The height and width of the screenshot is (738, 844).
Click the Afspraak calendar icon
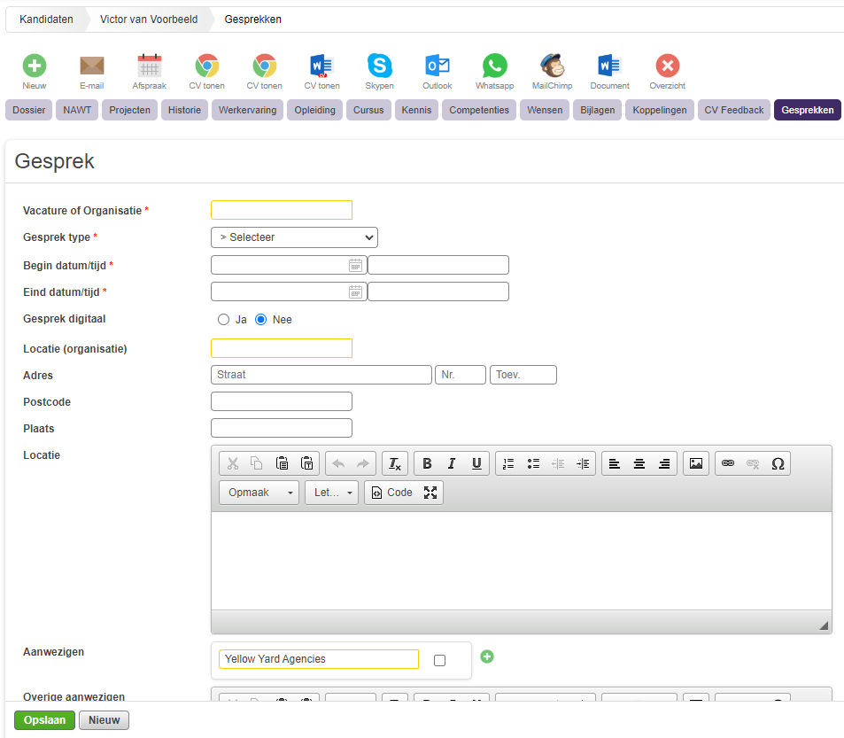pos(149,66)
